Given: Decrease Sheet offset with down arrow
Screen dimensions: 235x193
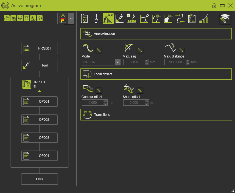Looking at the screenshot, I should pyautogui.click(x=147, y=104).
